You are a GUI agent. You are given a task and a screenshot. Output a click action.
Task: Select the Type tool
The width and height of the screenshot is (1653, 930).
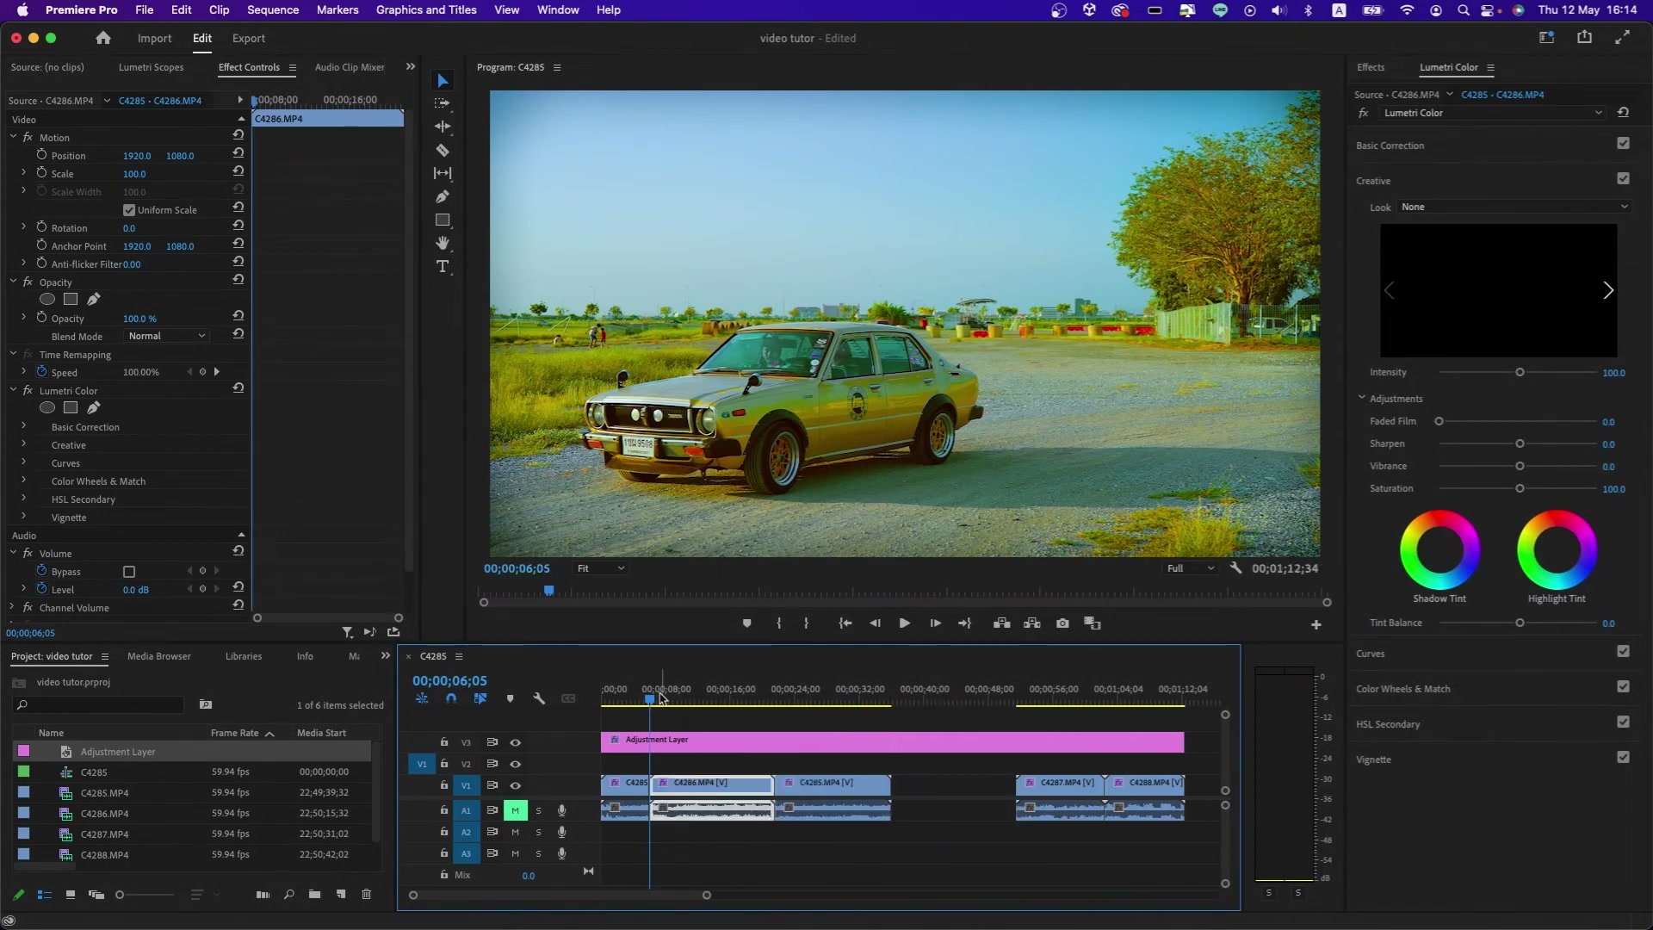[x=443, y=266]
